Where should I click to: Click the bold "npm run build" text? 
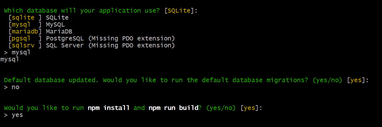tap(173, 108)
